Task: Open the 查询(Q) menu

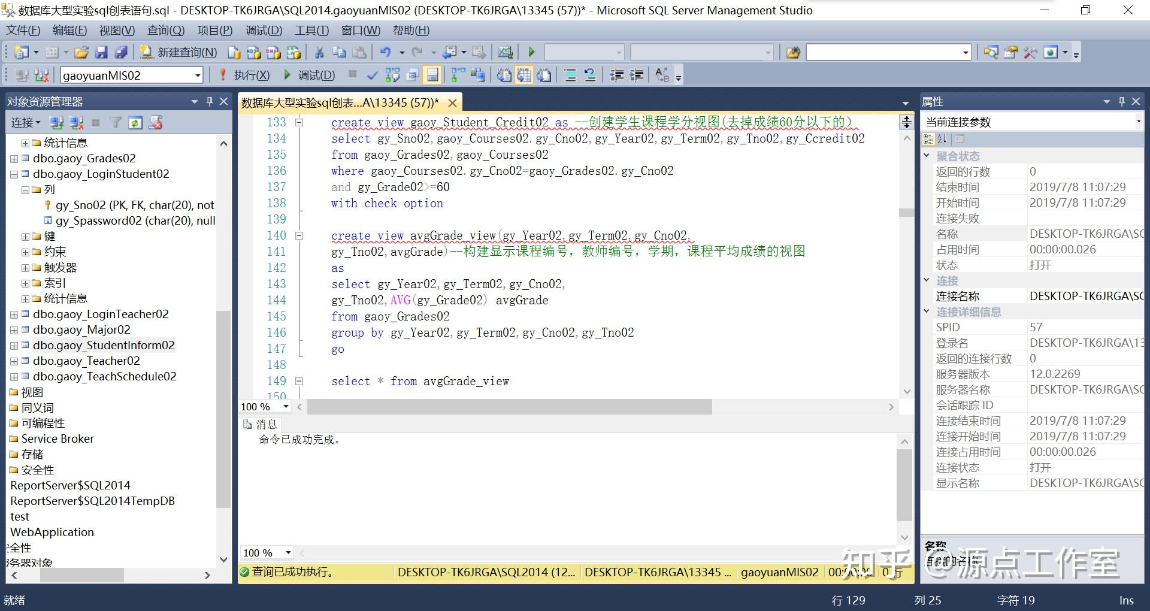Action: 165,31
